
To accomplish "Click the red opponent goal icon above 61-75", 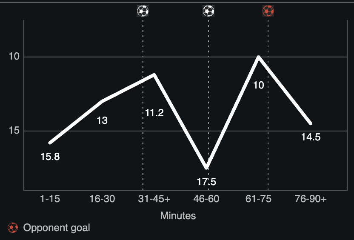I will point(268,11).
